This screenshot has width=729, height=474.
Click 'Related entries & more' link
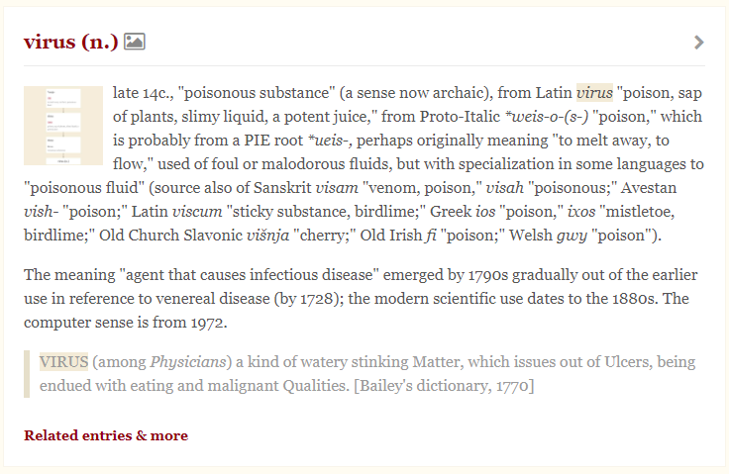coord(106,435)
